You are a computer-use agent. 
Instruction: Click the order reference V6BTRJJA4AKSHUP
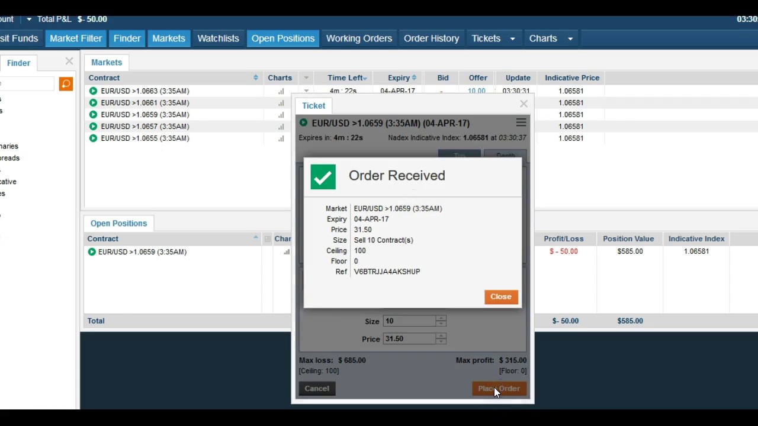pyautogui.click(x=387, y=272)
